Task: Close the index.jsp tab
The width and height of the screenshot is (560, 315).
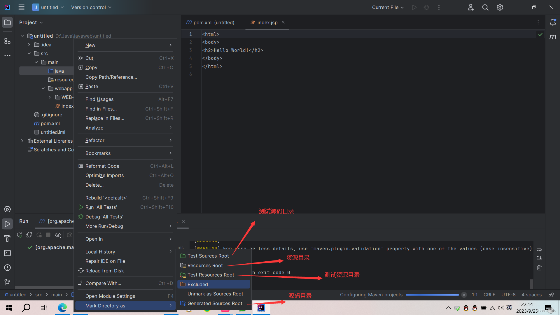Action: [283, 22]
